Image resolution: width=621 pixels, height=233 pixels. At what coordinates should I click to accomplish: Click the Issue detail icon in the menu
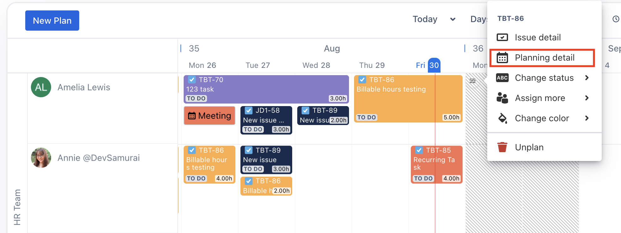(x=502, y=38)
